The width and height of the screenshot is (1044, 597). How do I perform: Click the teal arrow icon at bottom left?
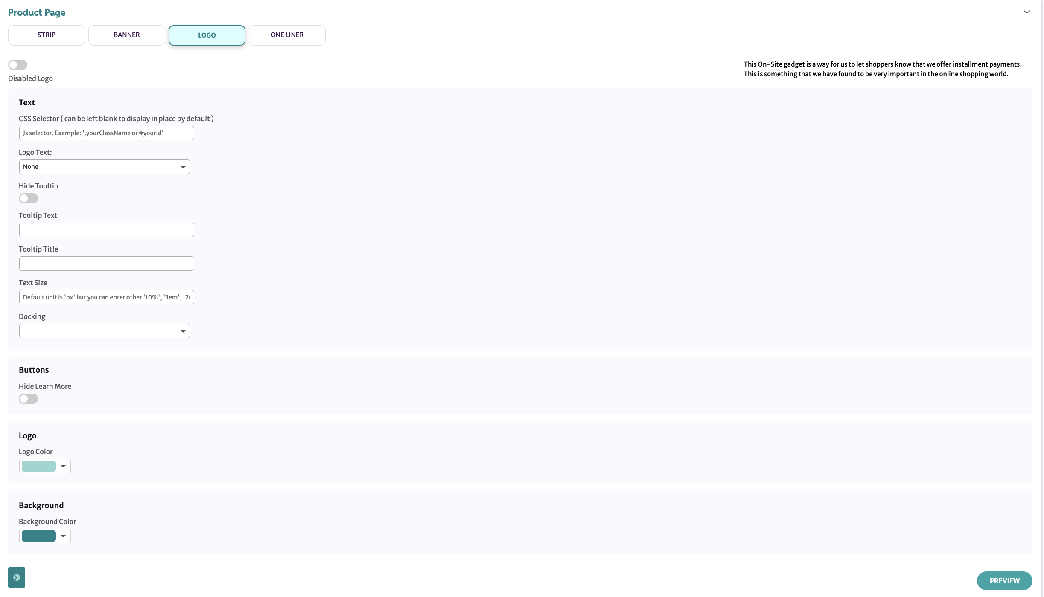click(17, 577)
